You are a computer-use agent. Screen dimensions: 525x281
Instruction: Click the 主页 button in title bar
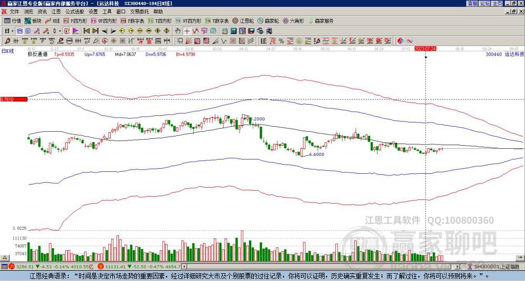pyautogui.click(x=497, y=4)
